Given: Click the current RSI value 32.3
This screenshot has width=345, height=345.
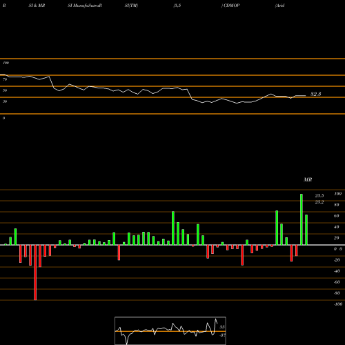Looking at the screenshot, I should click(315, 94).
